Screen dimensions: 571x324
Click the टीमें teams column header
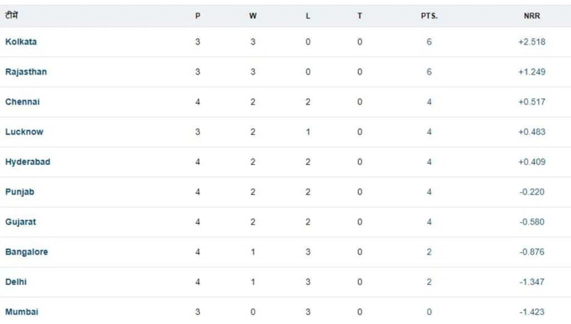click(11, 15)
